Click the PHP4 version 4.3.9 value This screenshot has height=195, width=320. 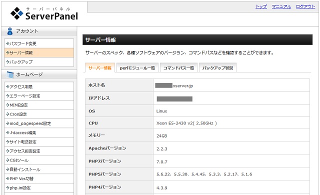pos(162,188)
